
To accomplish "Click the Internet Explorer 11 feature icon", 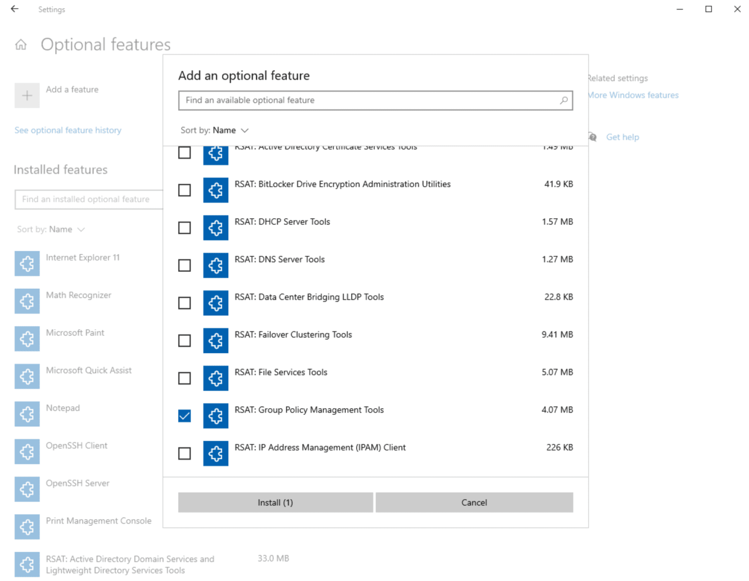I will click(x=27, y=263).
